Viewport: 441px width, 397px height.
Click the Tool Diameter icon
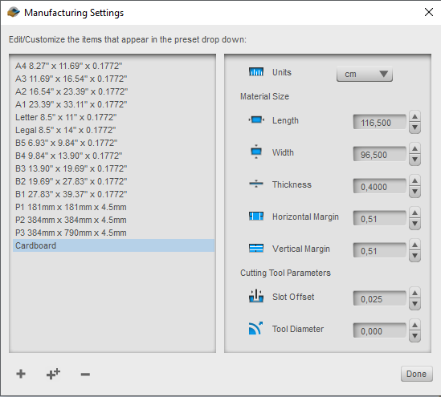point(255,328)
